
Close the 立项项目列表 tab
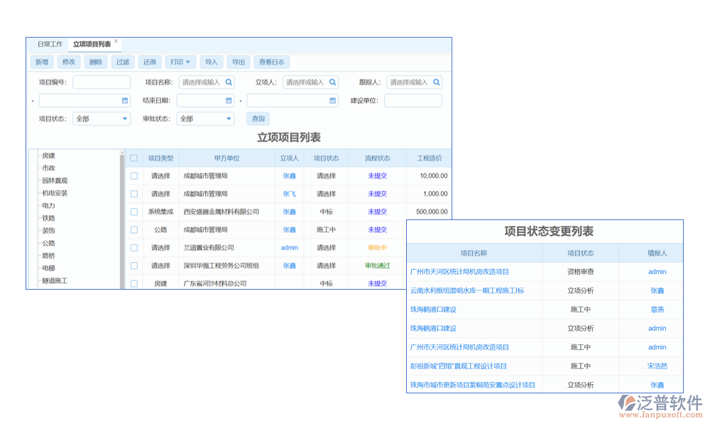pos(116,42)
